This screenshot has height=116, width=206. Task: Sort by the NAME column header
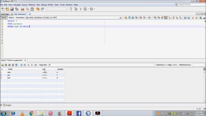pos(24,69)
